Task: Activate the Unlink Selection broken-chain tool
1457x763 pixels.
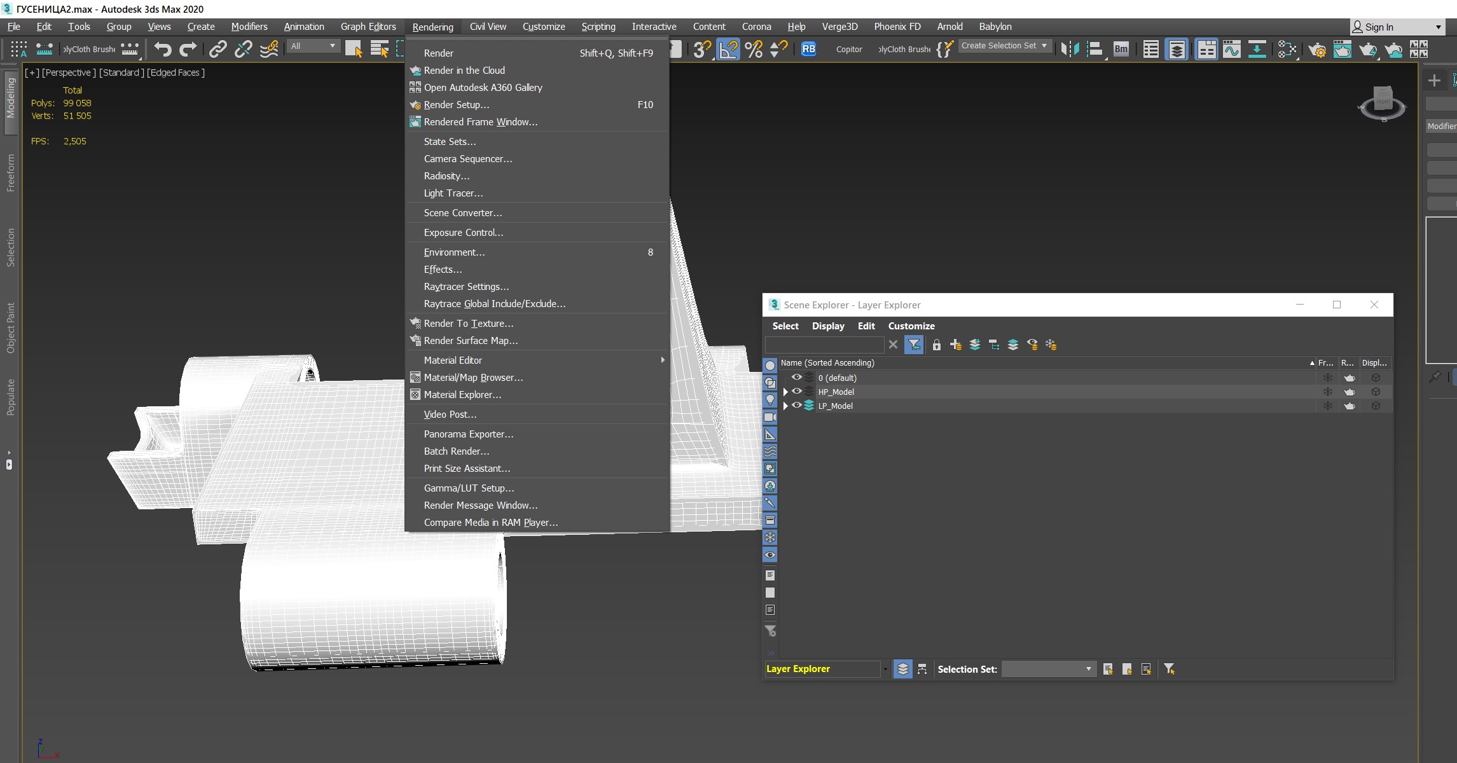Action: [x=244, y=49]
